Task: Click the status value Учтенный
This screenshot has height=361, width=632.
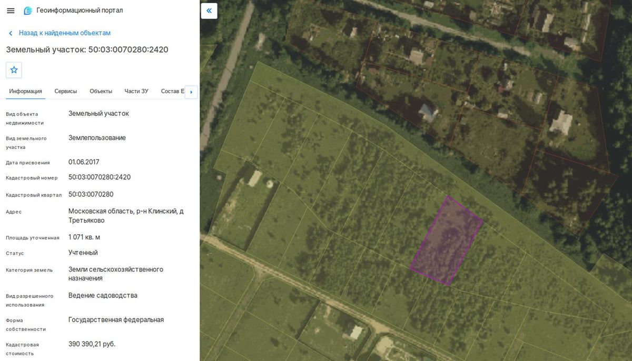Action: 83,253
